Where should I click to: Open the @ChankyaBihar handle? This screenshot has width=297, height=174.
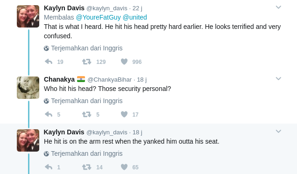109,80
